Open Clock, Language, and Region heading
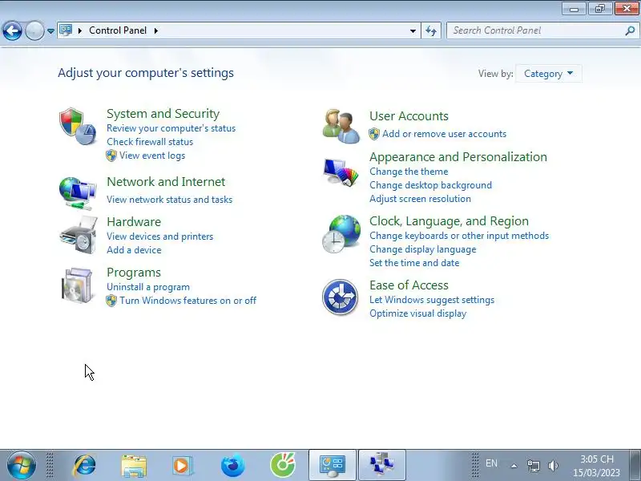Screen dimensions: 641x481 (449, 221)
